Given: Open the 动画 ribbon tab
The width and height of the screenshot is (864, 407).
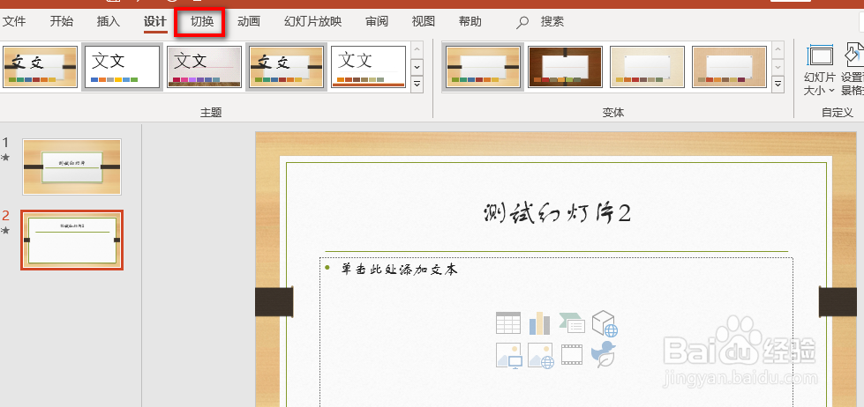Looking at the screenshot, I should tap(249, 22).
